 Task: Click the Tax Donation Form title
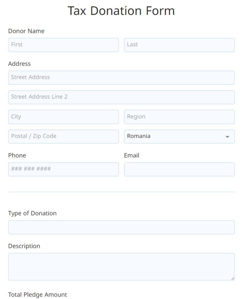pos(121,11)
